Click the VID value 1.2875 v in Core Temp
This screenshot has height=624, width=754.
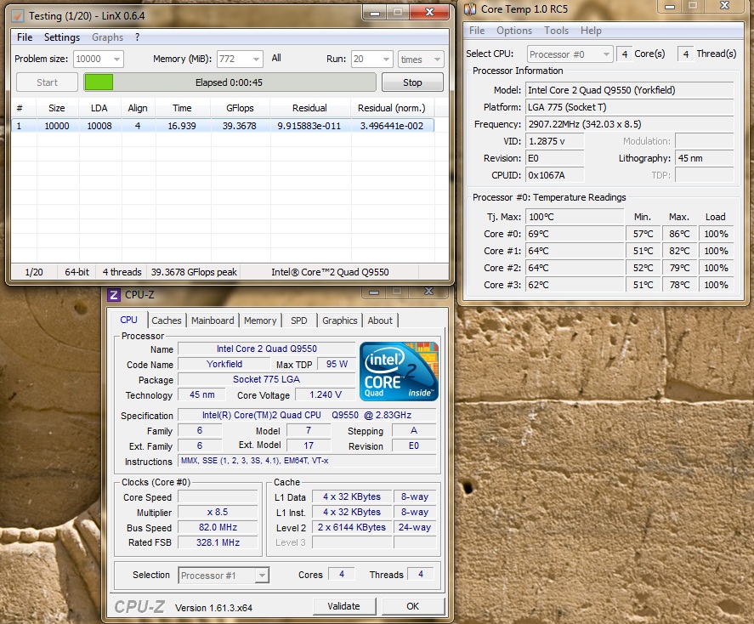coord(555,141)
